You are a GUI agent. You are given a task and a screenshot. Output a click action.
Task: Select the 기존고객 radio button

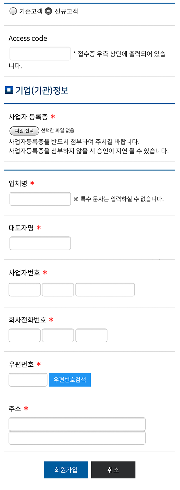pyautogui.click(x=13, y=11)
